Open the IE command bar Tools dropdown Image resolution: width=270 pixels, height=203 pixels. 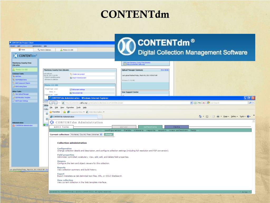(x=243, y=117)
